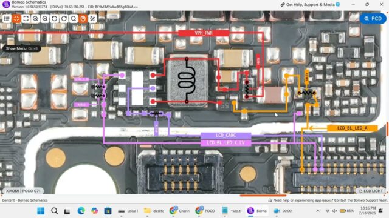Toggle the orange mouse mode button
The height and width of the screenshot is (218, 389).
tap(83, 19)
